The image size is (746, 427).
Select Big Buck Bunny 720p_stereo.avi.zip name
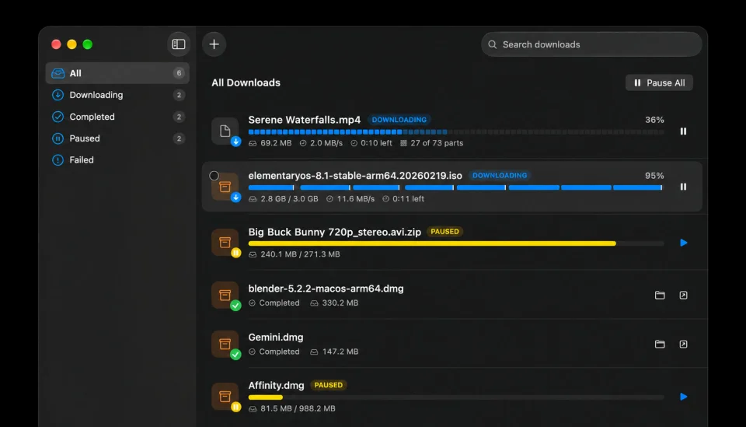point(334,232)
